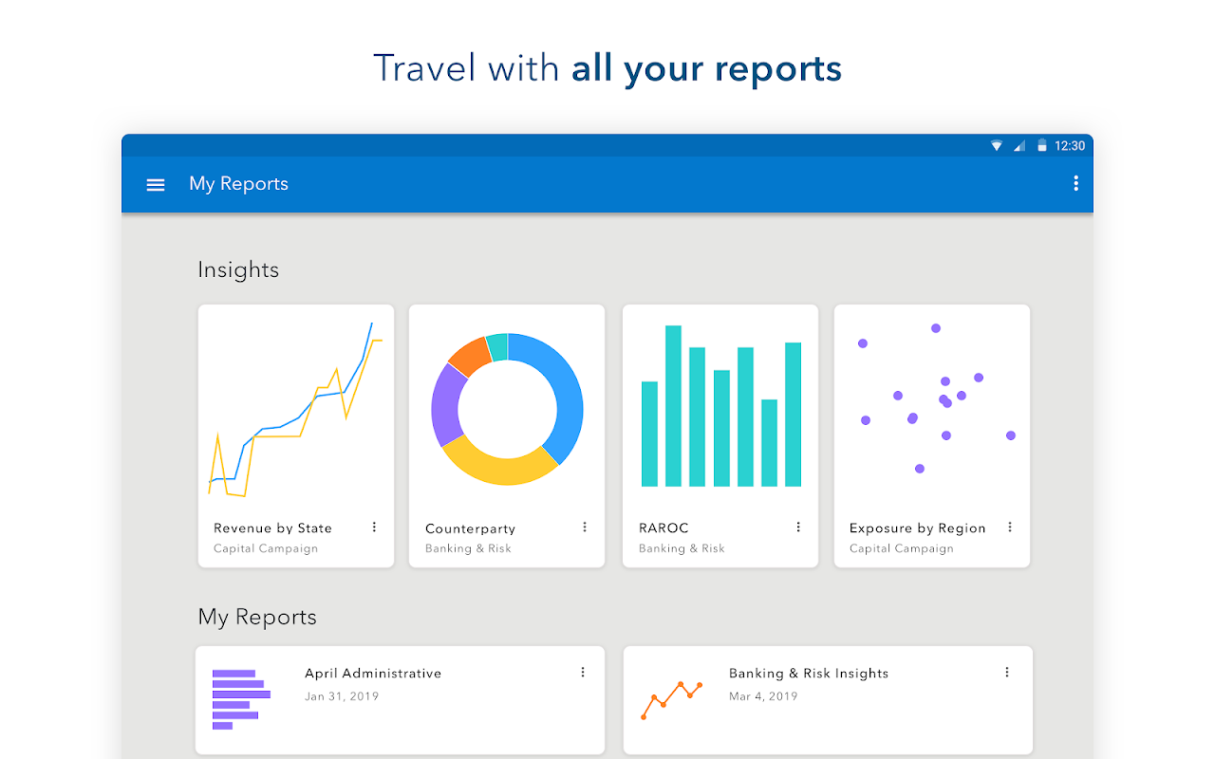
Task: Select the April Administrative report title
Action: 373,673
